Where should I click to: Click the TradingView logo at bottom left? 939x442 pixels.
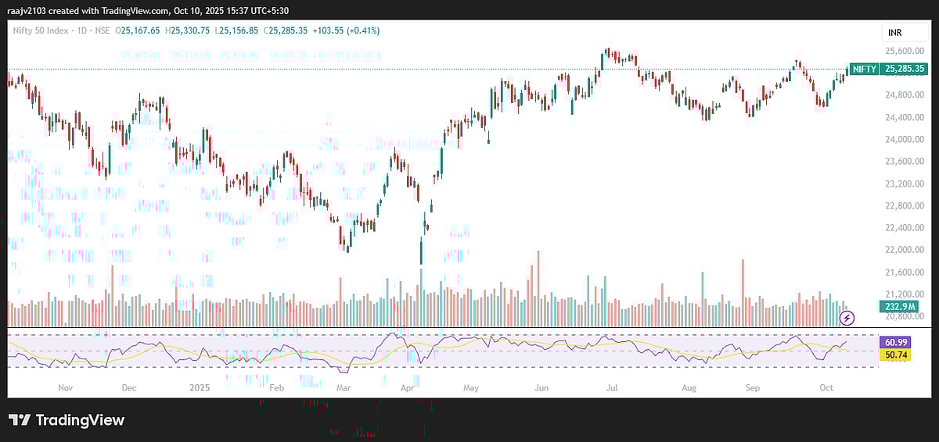67,420
